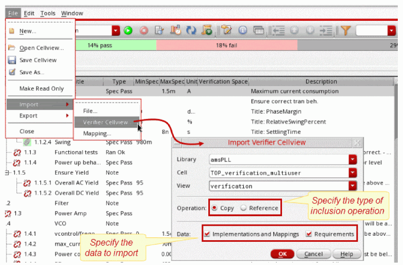Expand the Import submenu arrow
Viewport: 403px width, 265px height.
67,104
